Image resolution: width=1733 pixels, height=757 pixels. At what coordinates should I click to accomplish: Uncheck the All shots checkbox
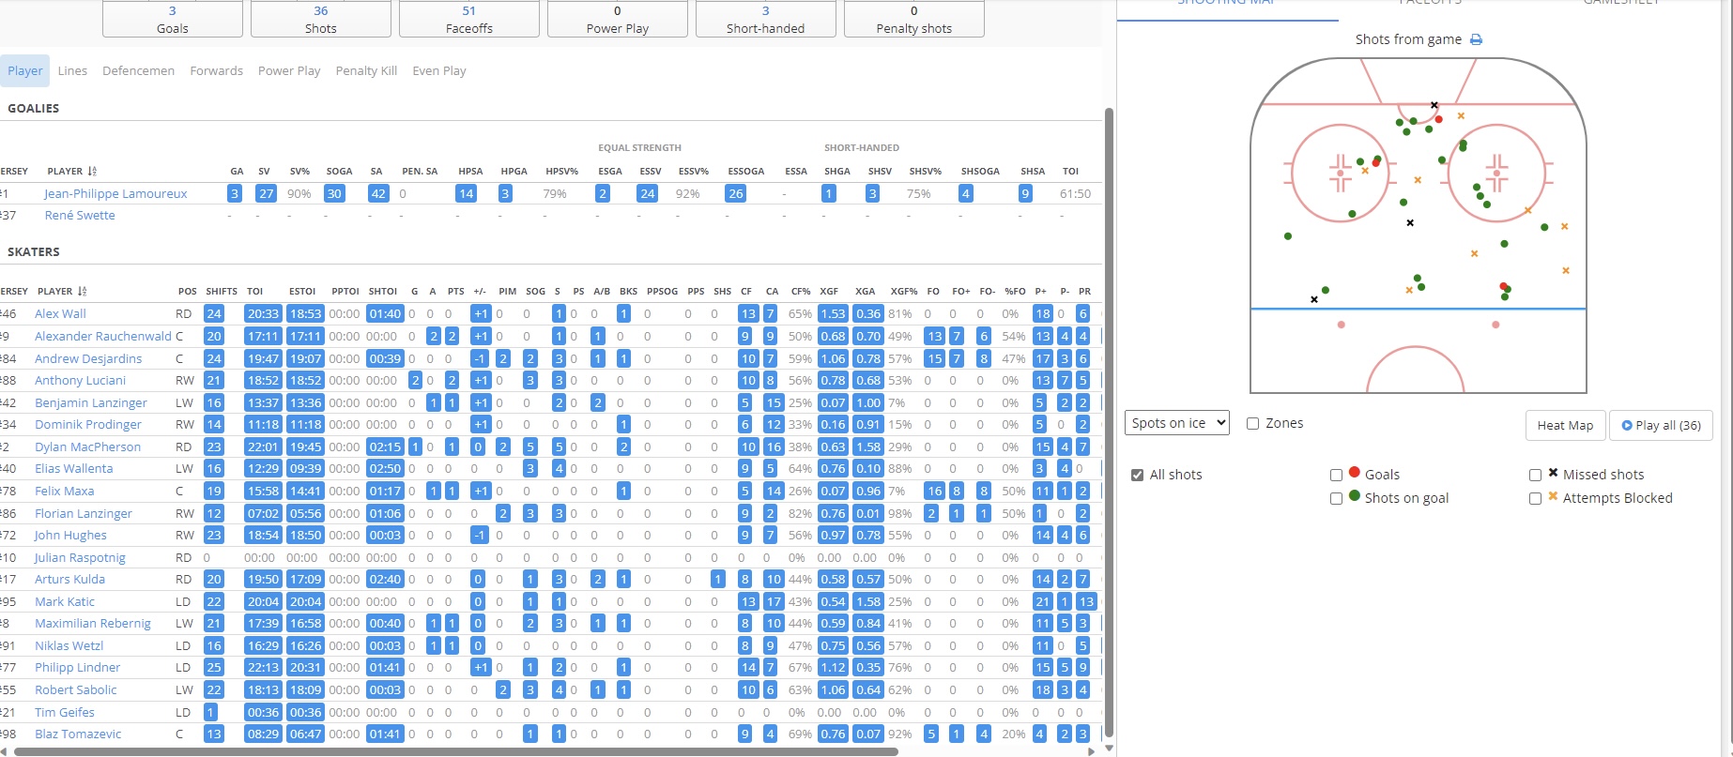[1138, 476]
